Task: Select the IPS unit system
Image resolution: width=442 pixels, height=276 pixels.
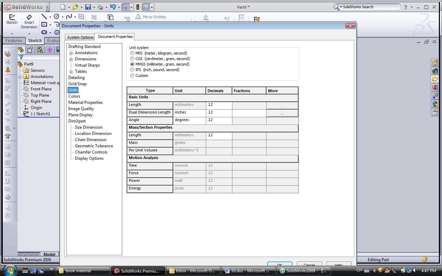Action: click(132, 70)
